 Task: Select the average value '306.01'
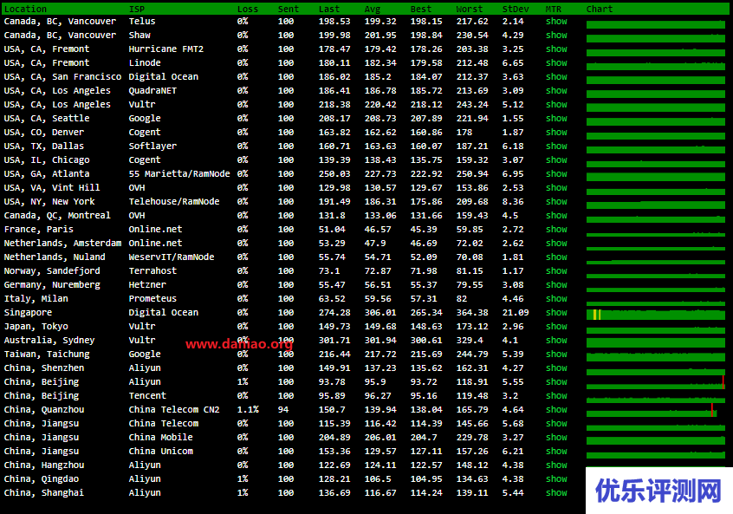point(380,312)
